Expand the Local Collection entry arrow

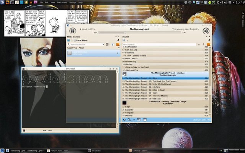pos(118,53)
